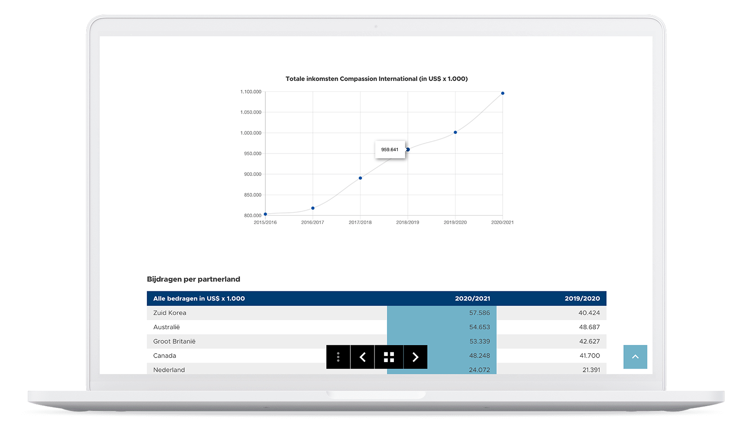Viewport: 748px width, 439px height.
Task: Click the scroll-to-top chevron button
Action: [635, 357]
